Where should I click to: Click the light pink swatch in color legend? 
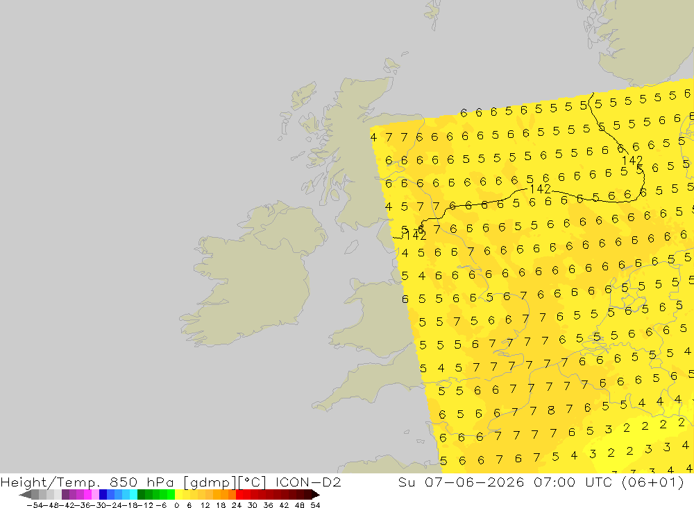(95, 495)
